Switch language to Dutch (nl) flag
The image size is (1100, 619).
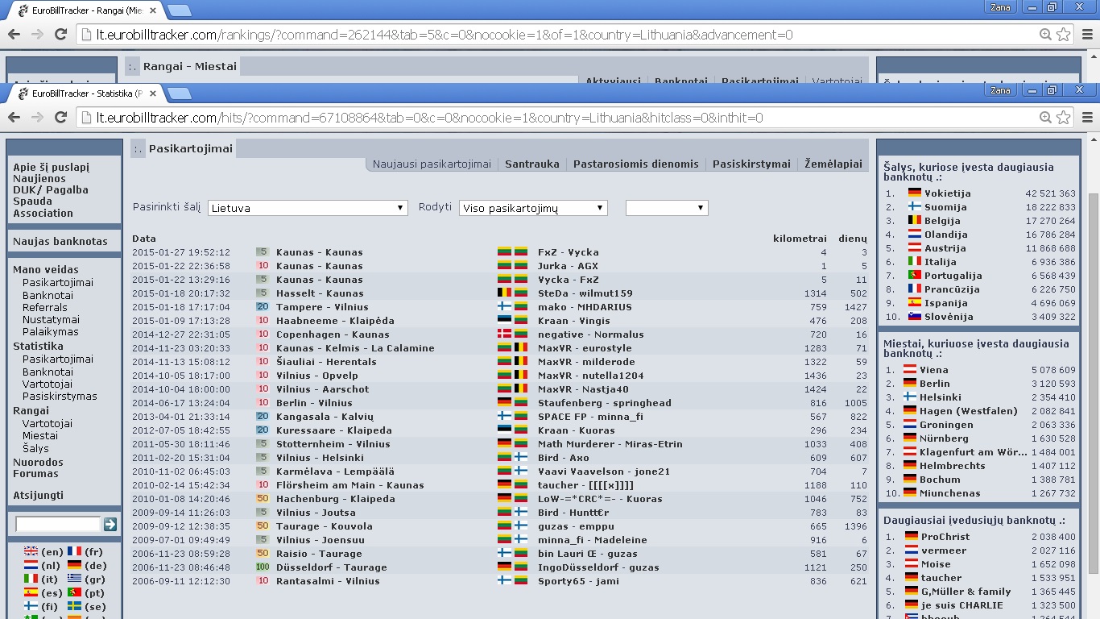31,566
